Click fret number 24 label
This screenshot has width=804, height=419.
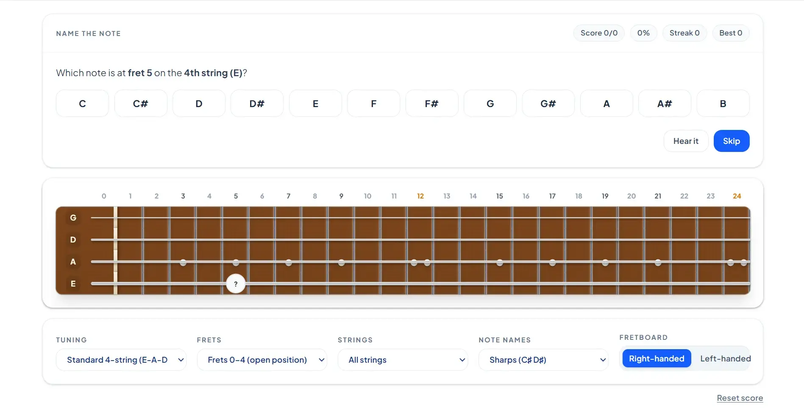737,196
